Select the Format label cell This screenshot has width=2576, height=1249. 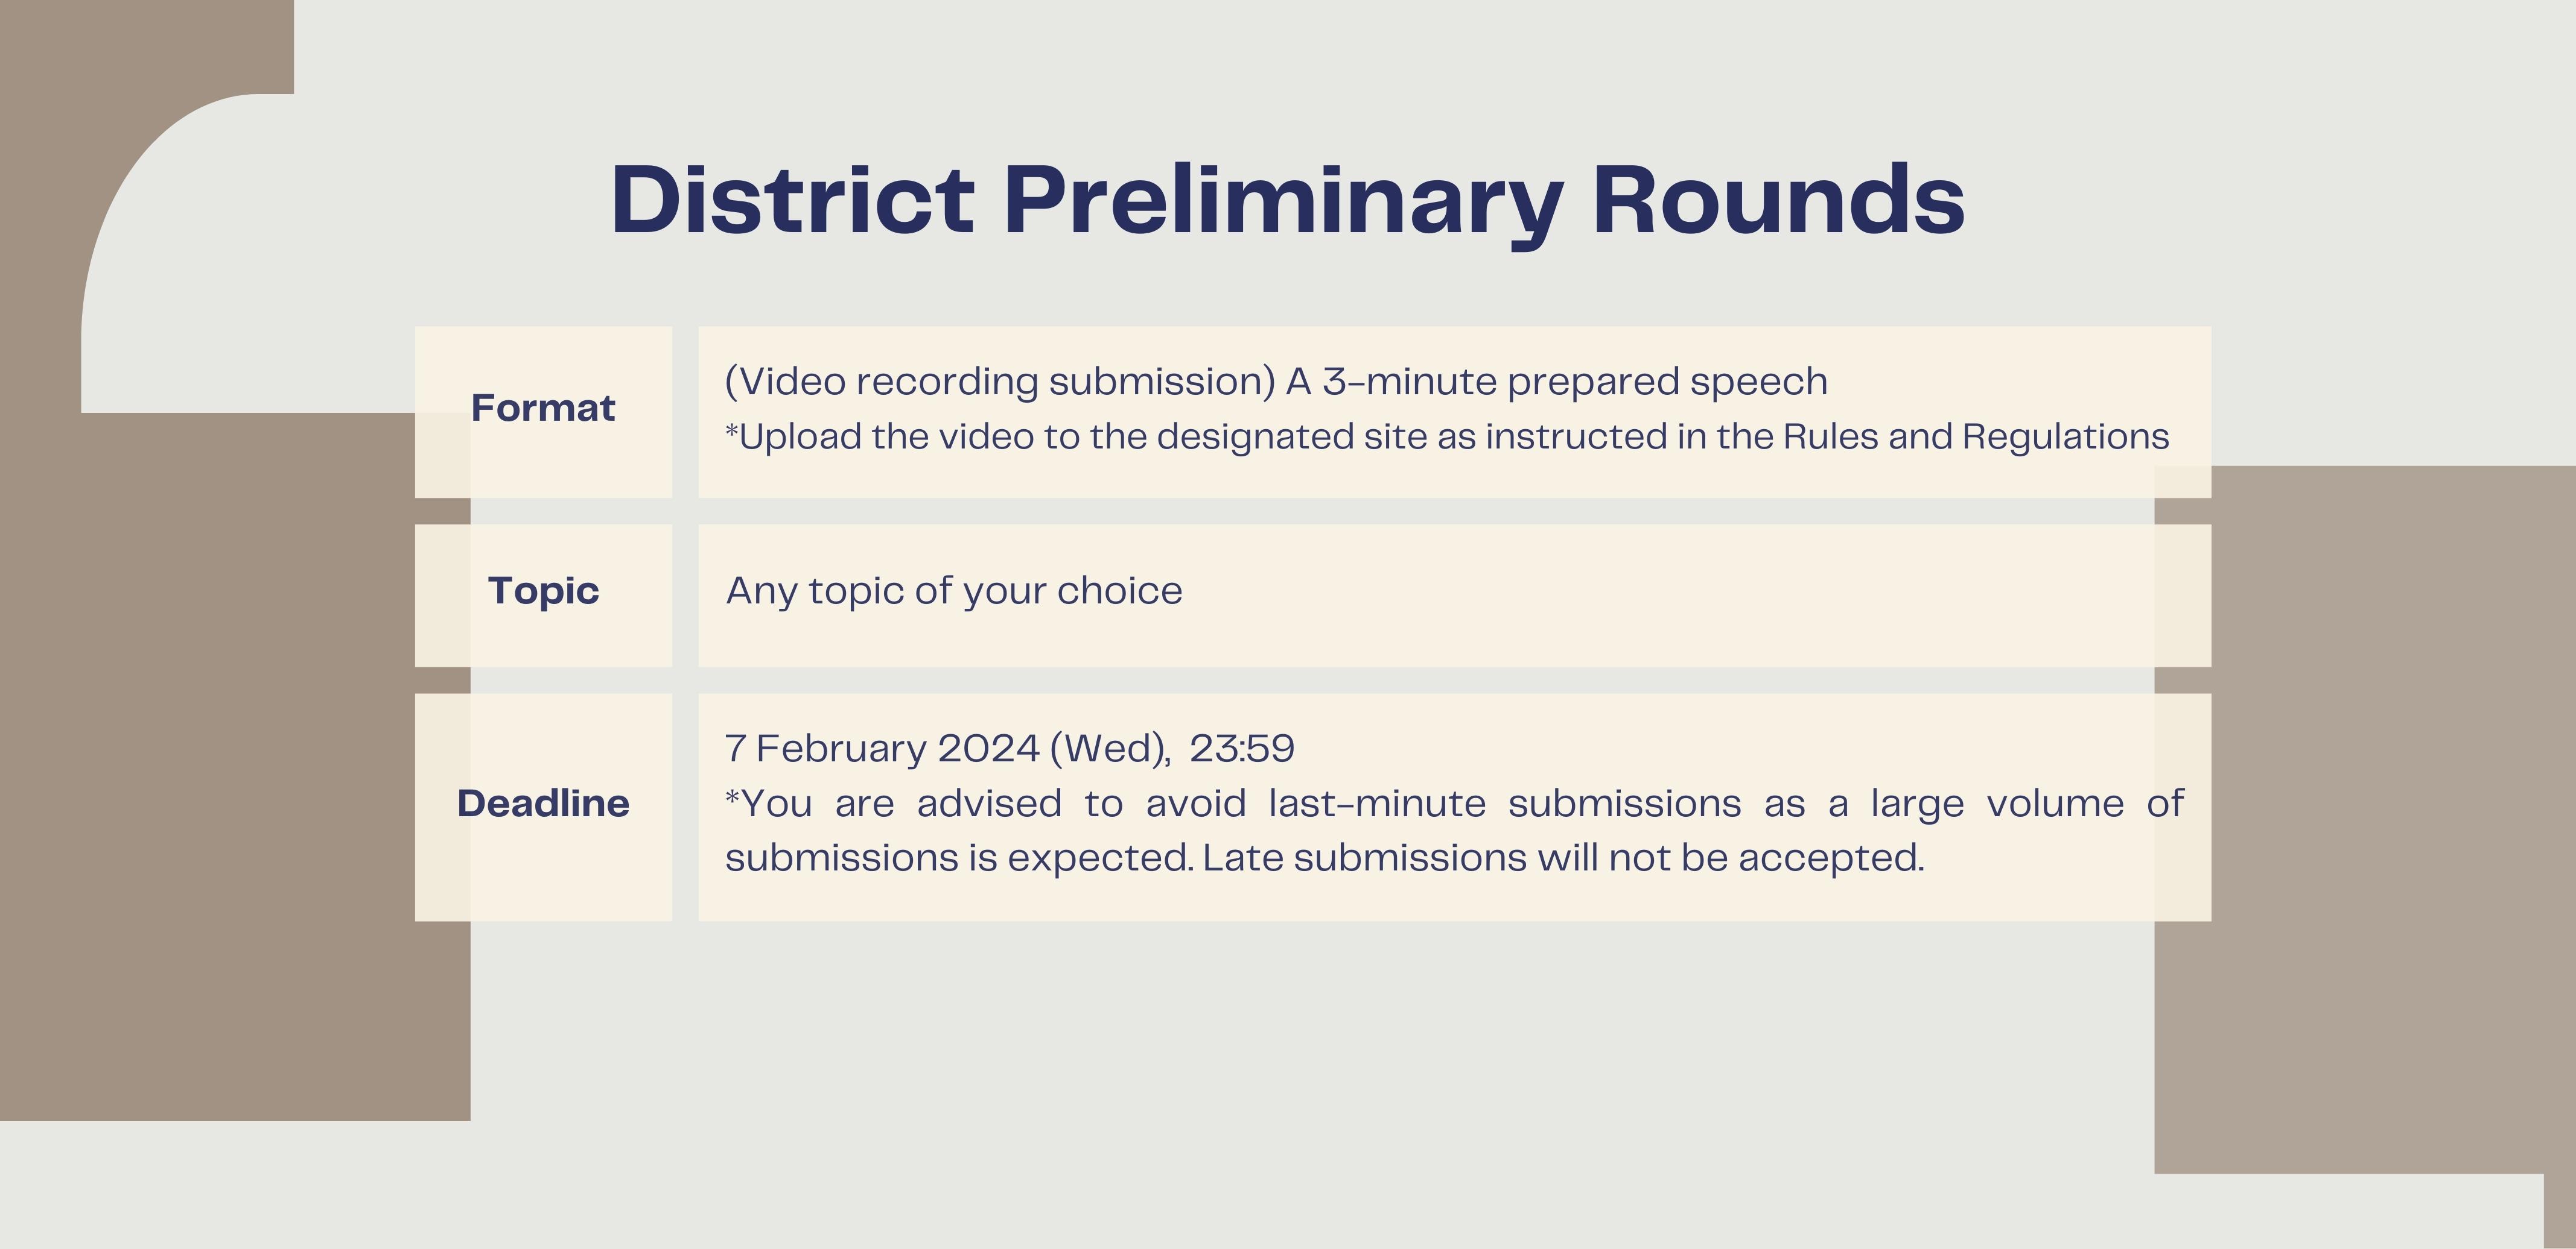[543, 412]
